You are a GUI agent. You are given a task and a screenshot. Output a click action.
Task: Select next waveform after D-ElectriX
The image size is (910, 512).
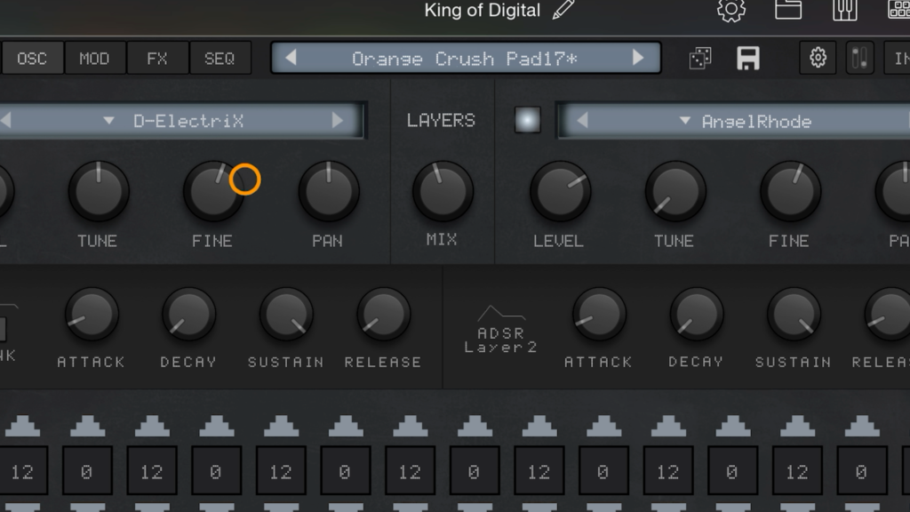[338, 121]
